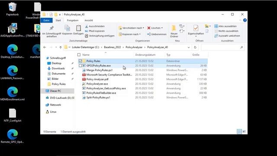Open Linux in the navigation pane
This screenshot has width=277, height=156.
pos(53,112)
